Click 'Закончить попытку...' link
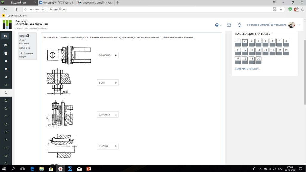The image size is (306, 172). click(x=247, y=69)
